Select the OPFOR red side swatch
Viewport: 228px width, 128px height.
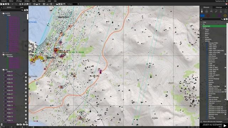pyautogui.click(x=208, y=16)
